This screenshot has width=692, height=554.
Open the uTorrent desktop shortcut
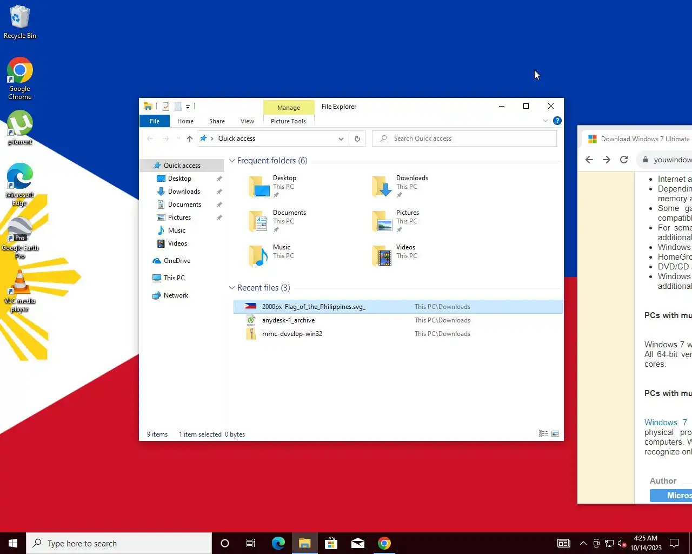pos(20,128)
